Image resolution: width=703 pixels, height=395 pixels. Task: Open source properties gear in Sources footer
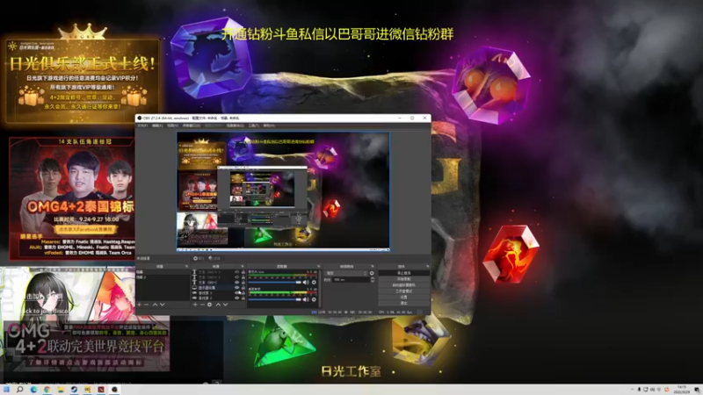209,305
